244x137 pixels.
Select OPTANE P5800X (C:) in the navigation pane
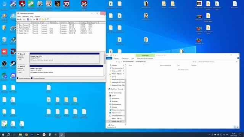click(x=117, y=116)
